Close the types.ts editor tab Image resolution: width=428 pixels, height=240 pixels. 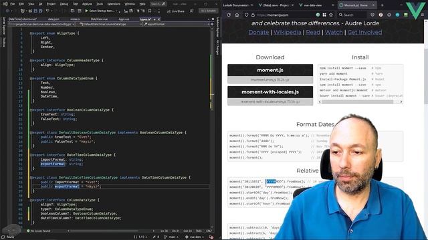point(159,19)
